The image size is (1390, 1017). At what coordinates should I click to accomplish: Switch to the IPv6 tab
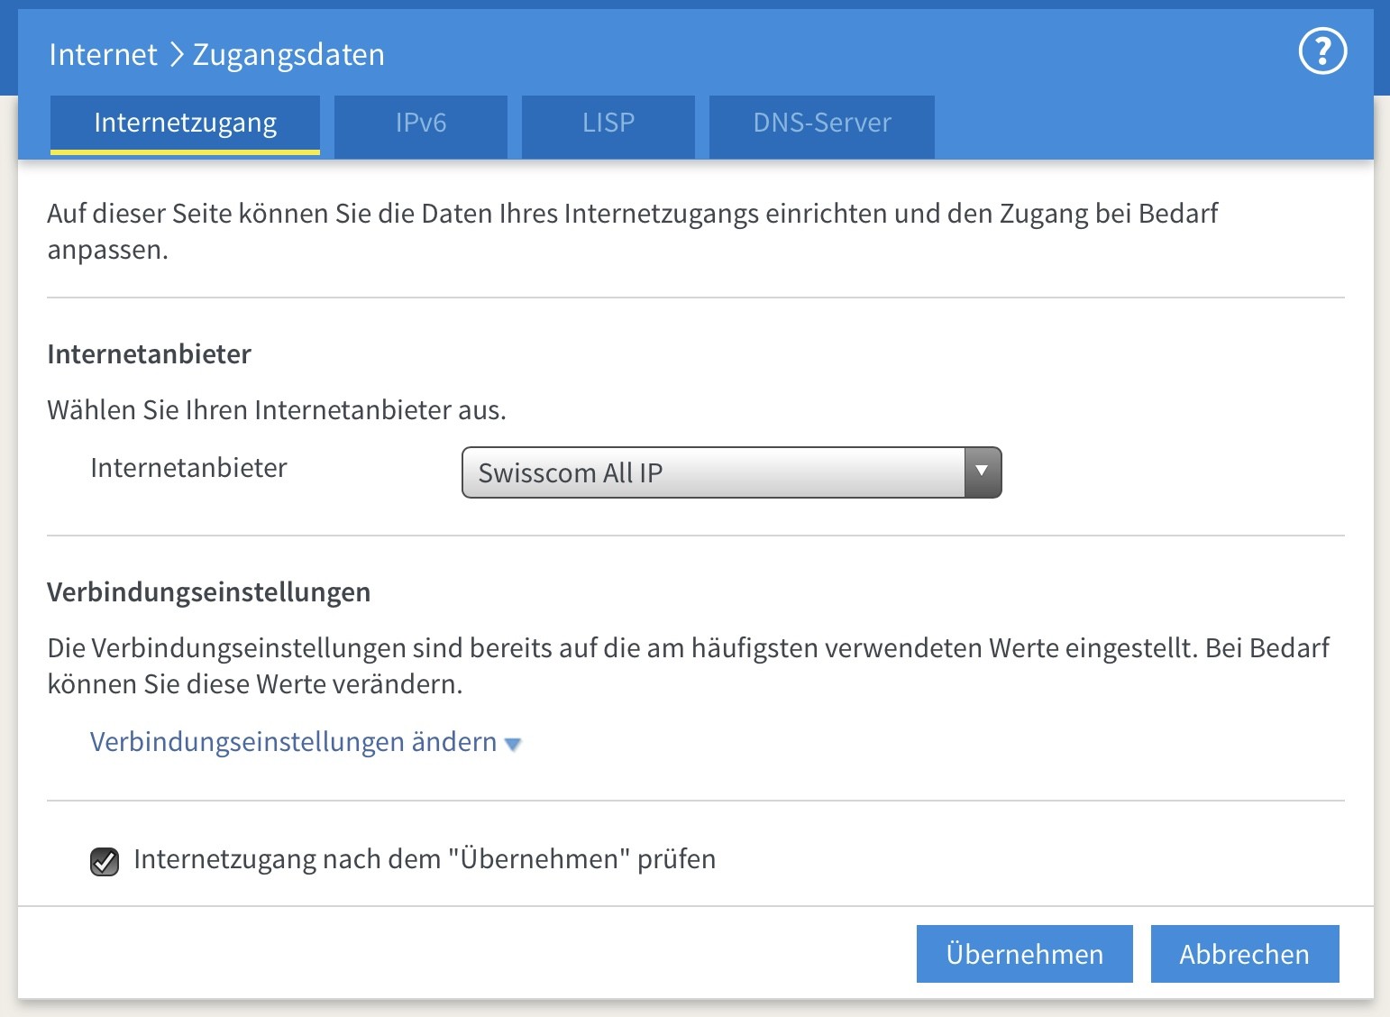[x=420, y=124]
